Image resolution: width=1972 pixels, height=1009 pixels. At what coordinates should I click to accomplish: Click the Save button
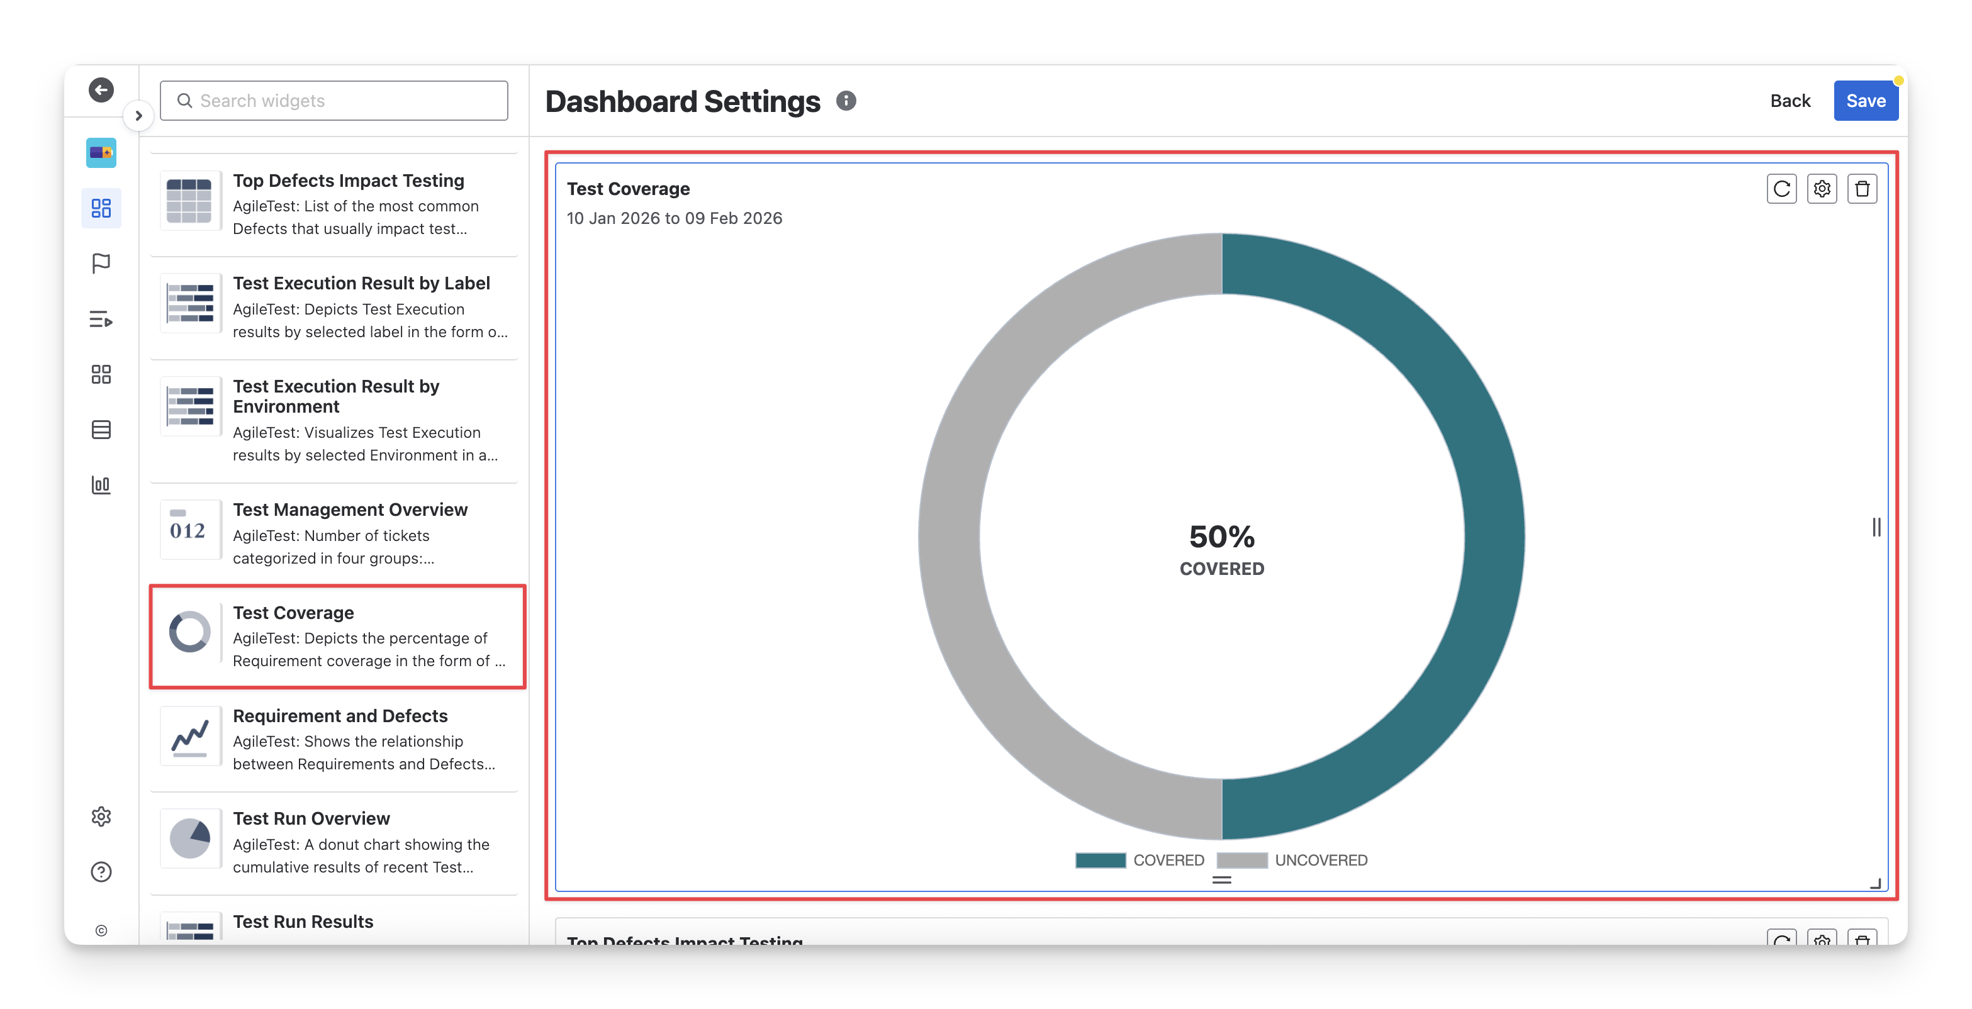(x=1865, y=101)
